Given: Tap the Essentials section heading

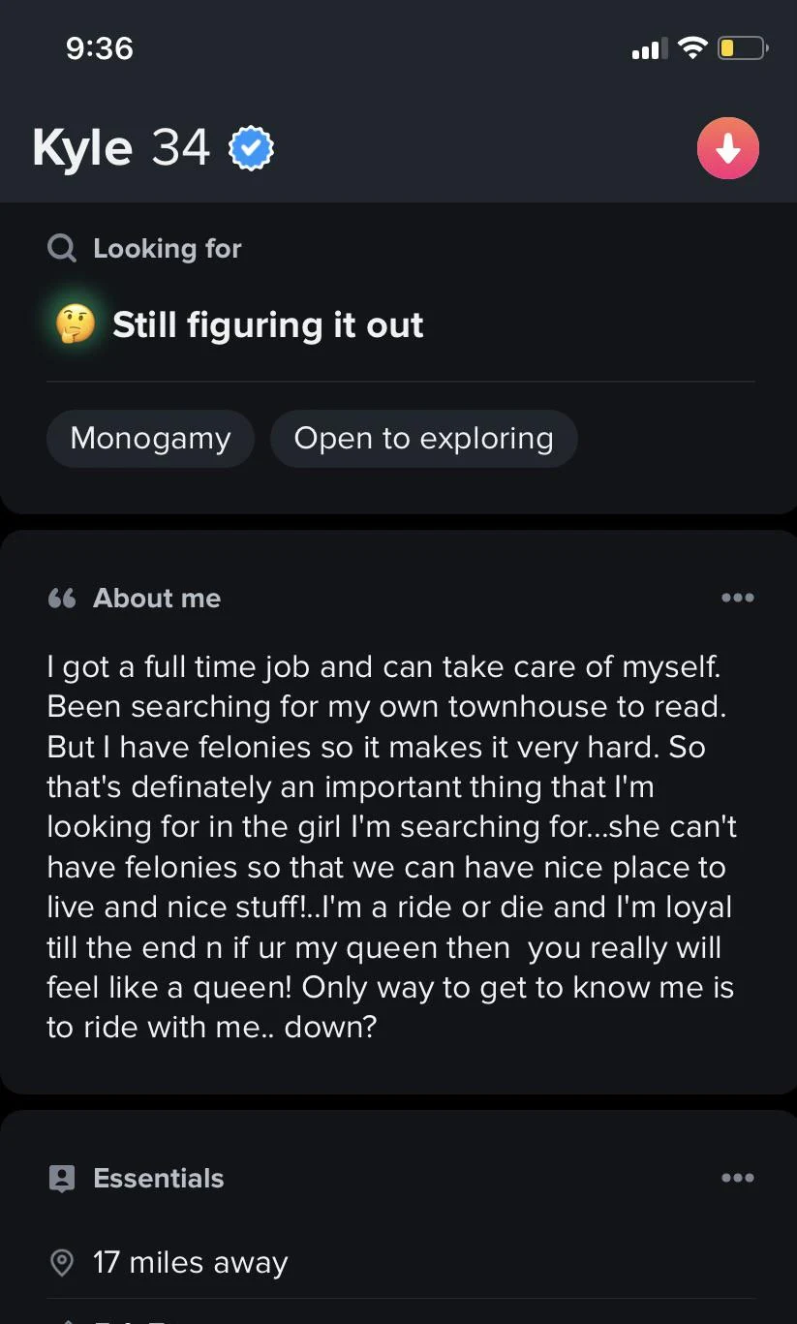Looking at the screenshot, I should 158,1179.
